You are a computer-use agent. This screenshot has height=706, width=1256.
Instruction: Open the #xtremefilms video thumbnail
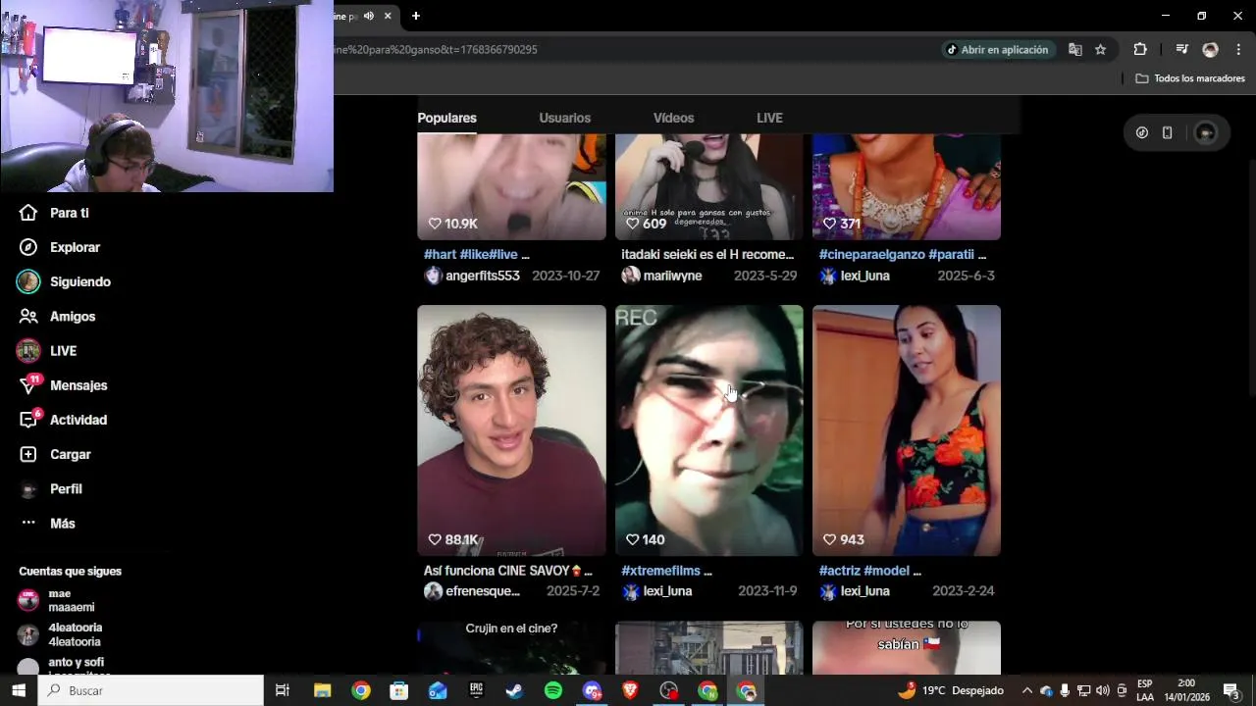click(x=708, y=430)
